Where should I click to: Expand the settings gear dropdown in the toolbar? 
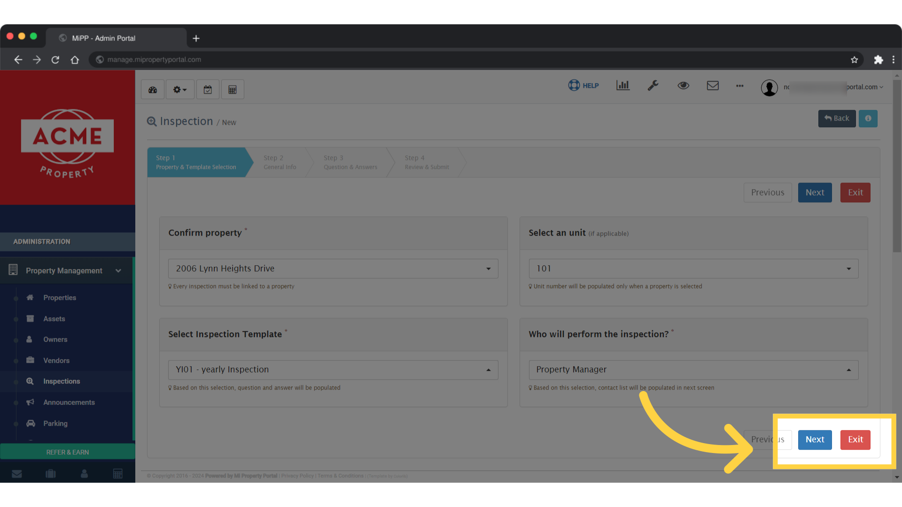point(179,89)
